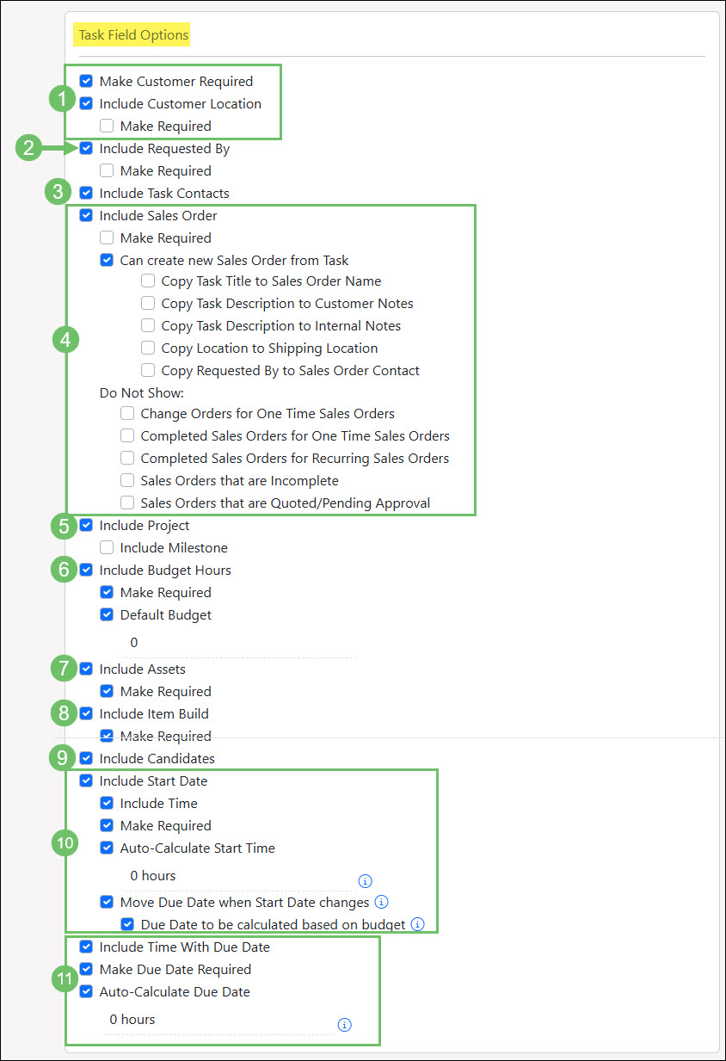The width and height of the screenshot is (726, 1061).
Task: Toggle Include Budget Hours
Action: 86,570
